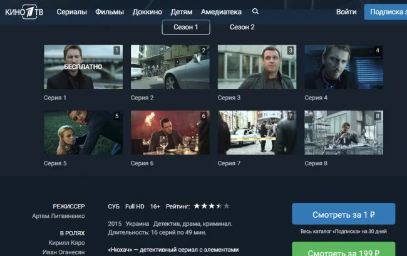Click the Серия 8 caption
Image resolution: width=407 pixels, height=256 pixels.
point(316,163)
